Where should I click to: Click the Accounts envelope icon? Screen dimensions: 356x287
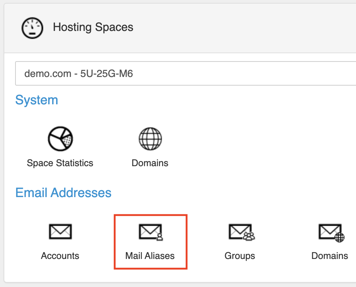click(60, 232)
